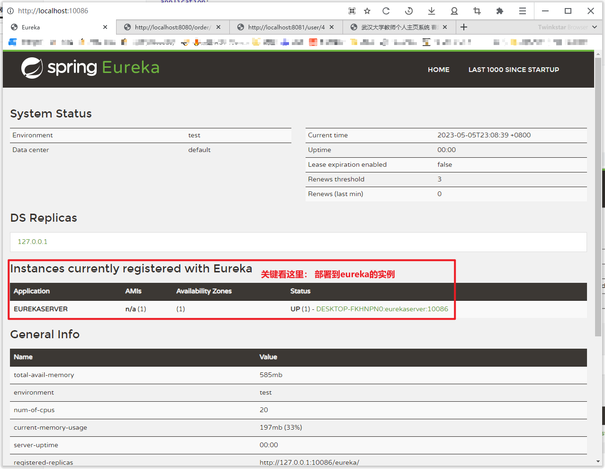This screenshot has height=469, width=605.
Task: Close the localhost:8081/user/4 tab
Action: click(332, 27)
